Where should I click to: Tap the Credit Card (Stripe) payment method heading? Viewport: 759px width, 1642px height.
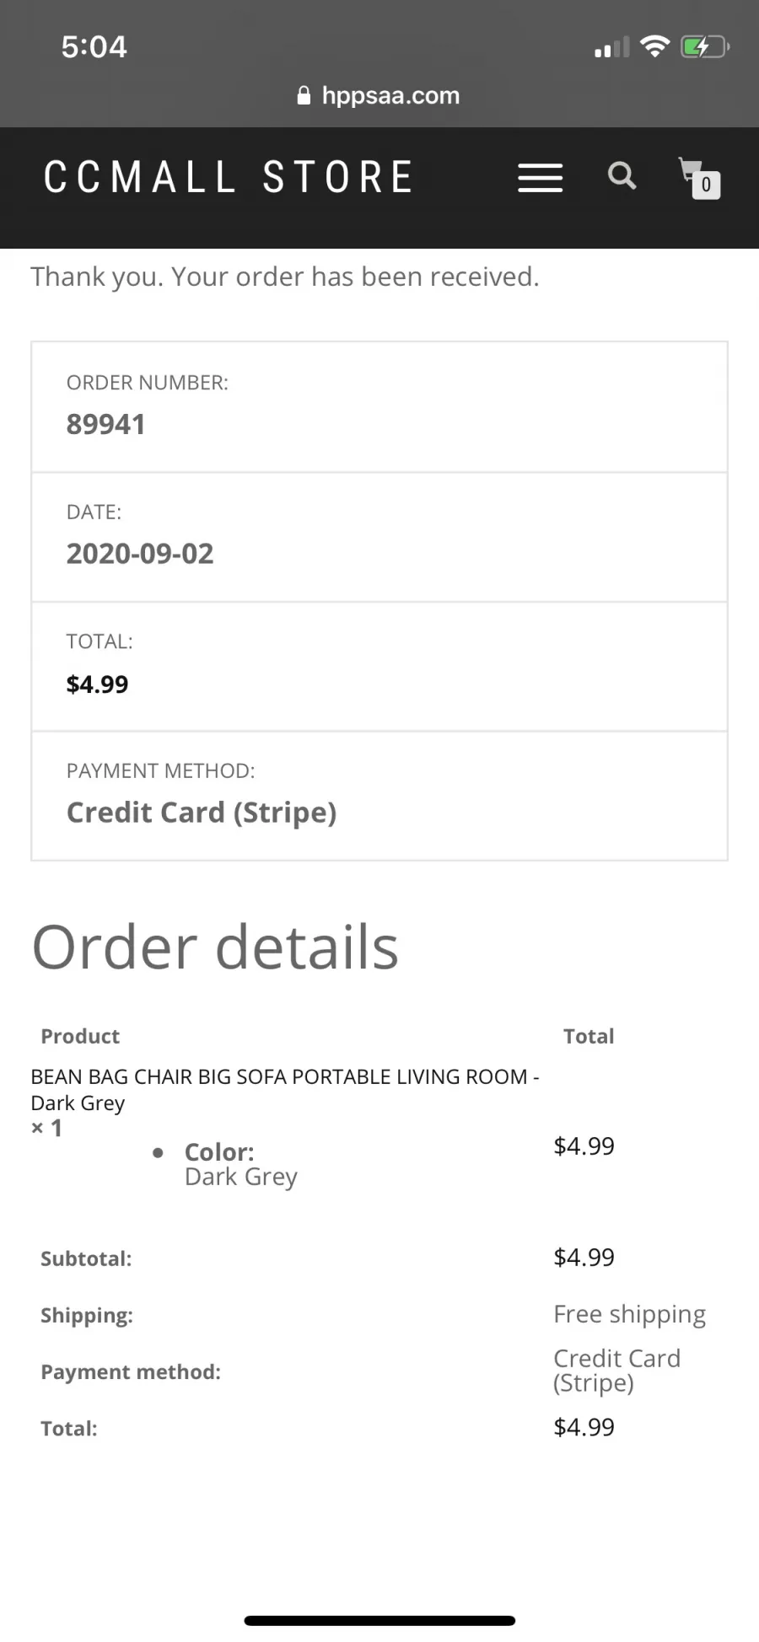pos(202,813)
